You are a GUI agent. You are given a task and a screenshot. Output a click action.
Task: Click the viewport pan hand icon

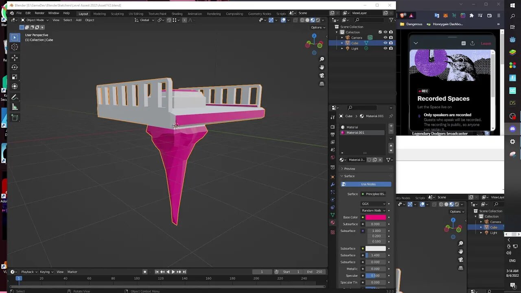point(322,67)
